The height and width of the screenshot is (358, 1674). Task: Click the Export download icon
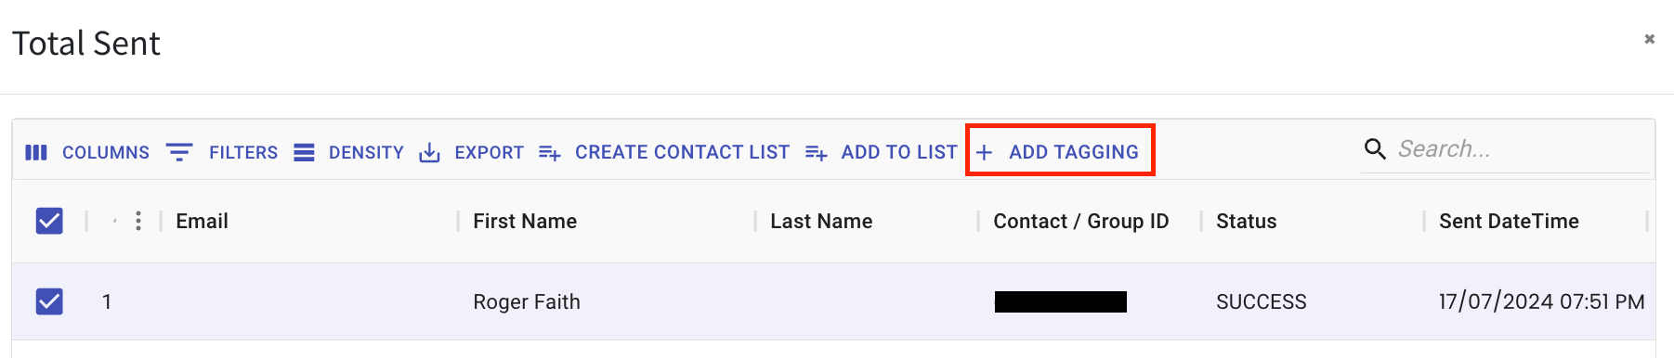coord(429,152)
